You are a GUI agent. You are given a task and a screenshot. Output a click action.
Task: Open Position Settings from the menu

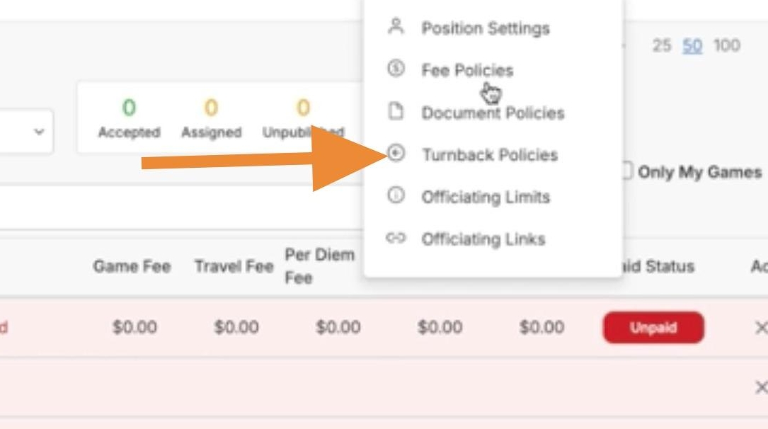coord(485,28)
